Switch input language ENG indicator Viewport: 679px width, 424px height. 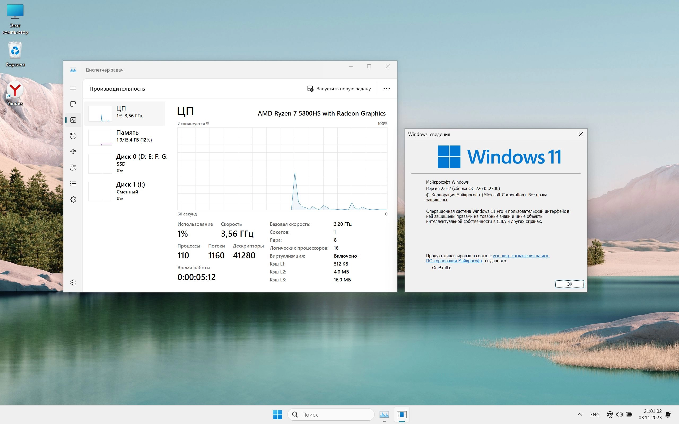point(595,414)
